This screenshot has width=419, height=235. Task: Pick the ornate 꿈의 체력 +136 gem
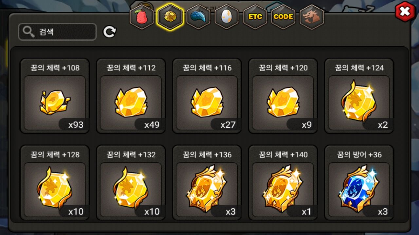[x=207, y=183]
